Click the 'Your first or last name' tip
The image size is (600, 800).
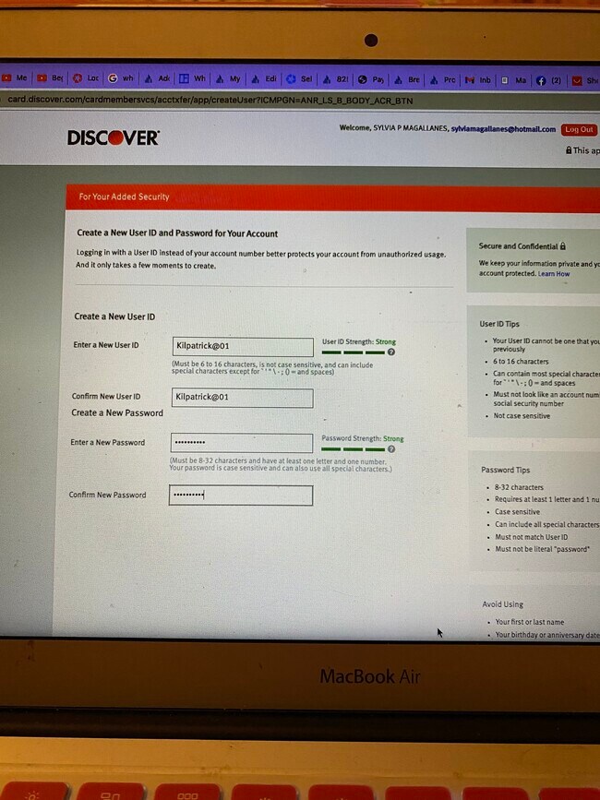click(x=530, y=622)
